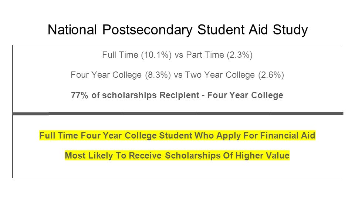Click vs between Four Year and Two Year College

coord(178,75)
